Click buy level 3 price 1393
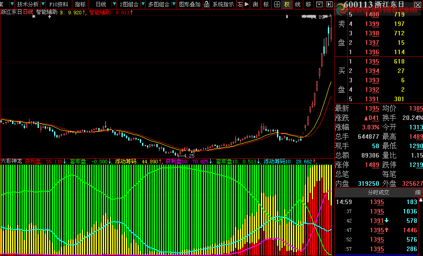Screen dimensions: 423x256 [x=372, y=80]
